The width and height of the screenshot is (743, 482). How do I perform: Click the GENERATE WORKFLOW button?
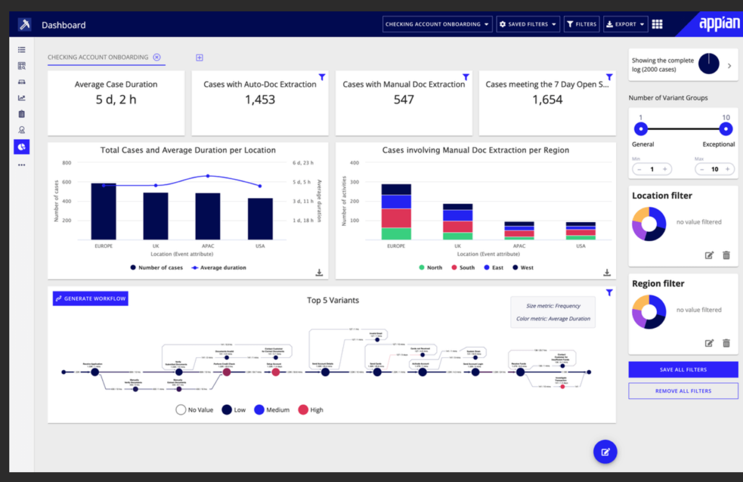point(90,298)
